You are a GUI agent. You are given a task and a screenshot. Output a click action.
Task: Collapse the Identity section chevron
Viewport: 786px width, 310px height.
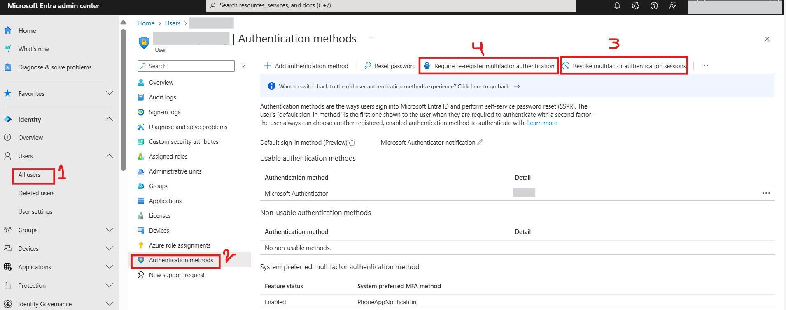[109, 119]
